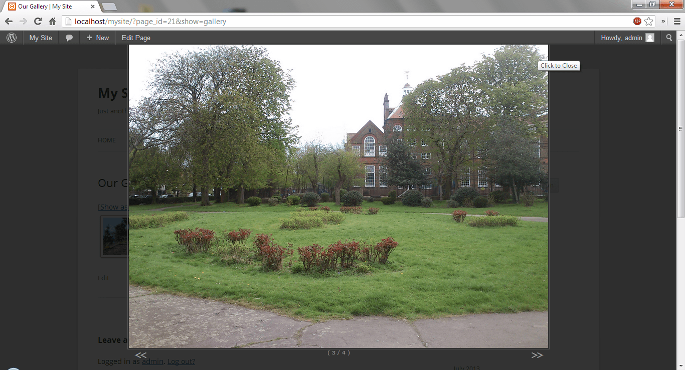This screenshot has height=370, width=685.
Task: Click the WordPress logo in admin bar
Action: [12, 38]
